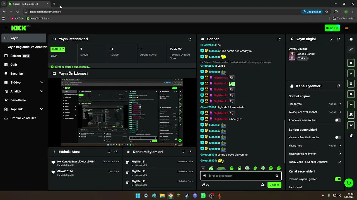357x200 pixels.
Task: Open Başarılar in sidebar
Action: tap(24, 74)
